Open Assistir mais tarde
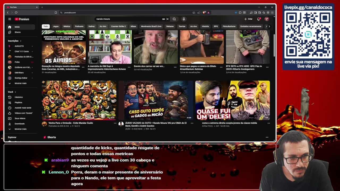The width and height of the screenshot is (340, 191). (x=21, y=108)
